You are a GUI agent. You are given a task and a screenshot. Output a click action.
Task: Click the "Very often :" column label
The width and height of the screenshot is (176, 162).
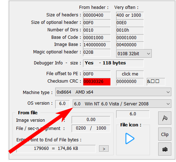[126, 7]
